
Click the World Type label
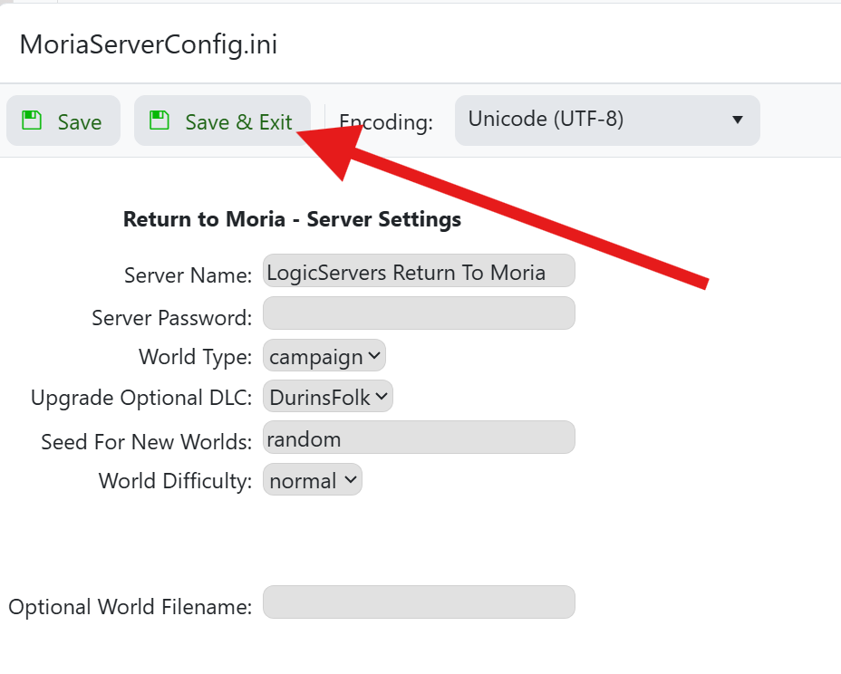click(x=195, y=358)
